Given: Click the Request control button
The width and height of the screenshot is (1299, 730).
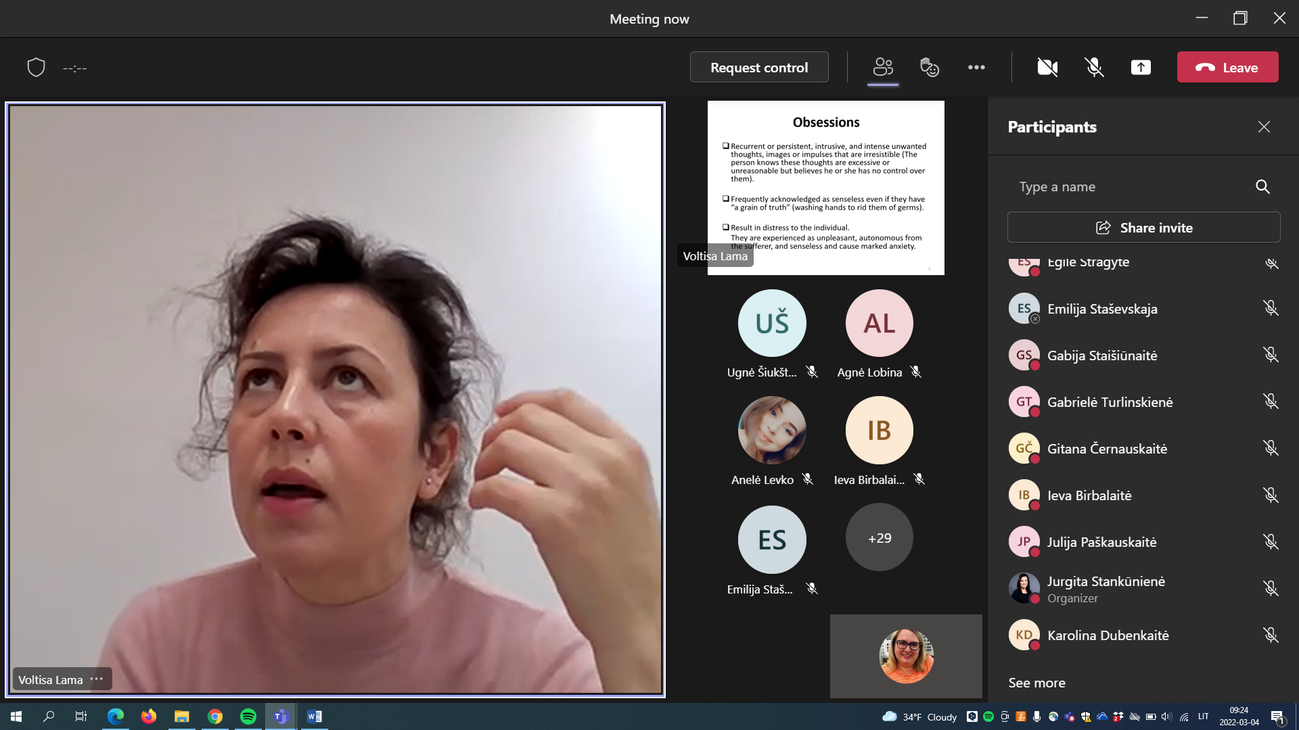Looking at the screenshot, I should 759,67.
